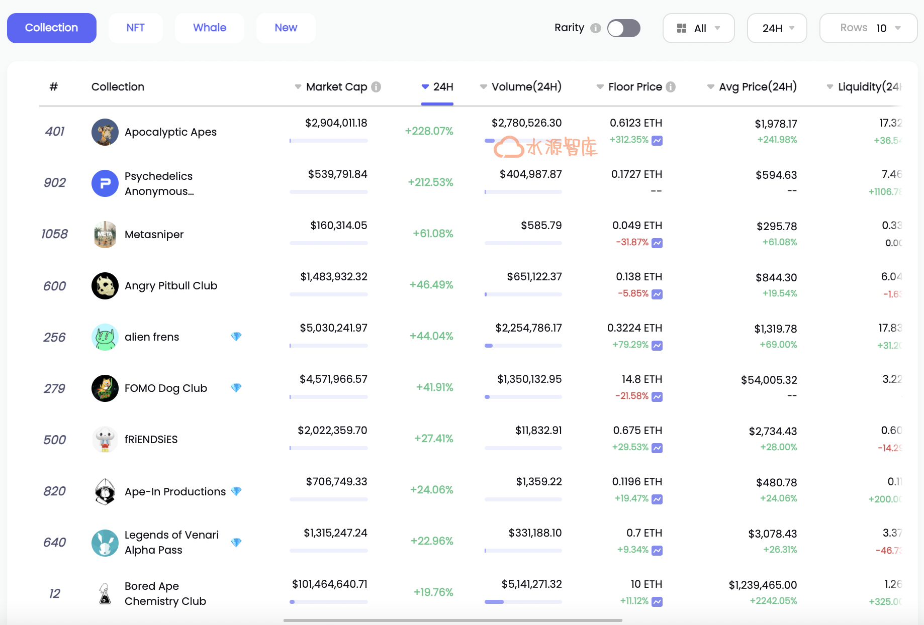Open floor price chart icon for Ape-In Productions

point(657,499)
